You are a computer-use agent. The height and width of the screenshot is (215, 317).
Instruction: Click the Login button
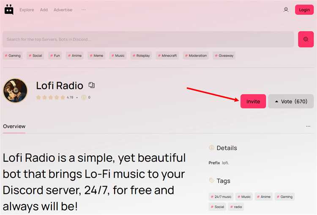coord(304,10)
